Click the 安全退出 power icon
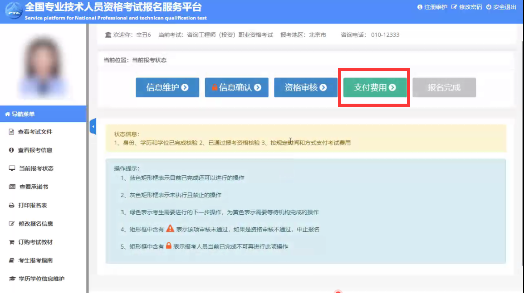 point(489,7)
